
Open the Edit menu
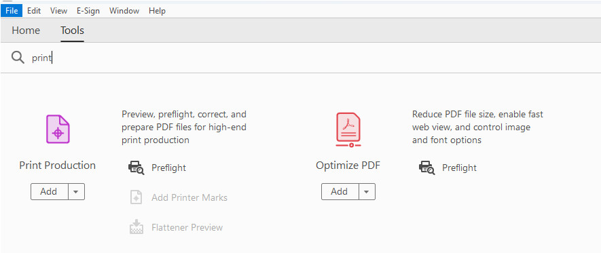34,11
